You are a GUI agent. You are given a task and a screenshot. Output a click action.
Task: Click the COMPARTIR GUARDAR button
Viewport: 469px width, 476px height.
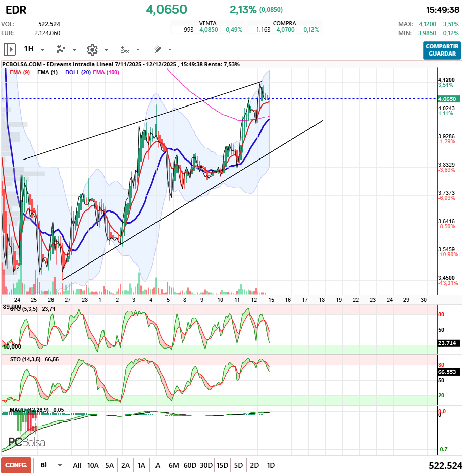coord(442,50)
